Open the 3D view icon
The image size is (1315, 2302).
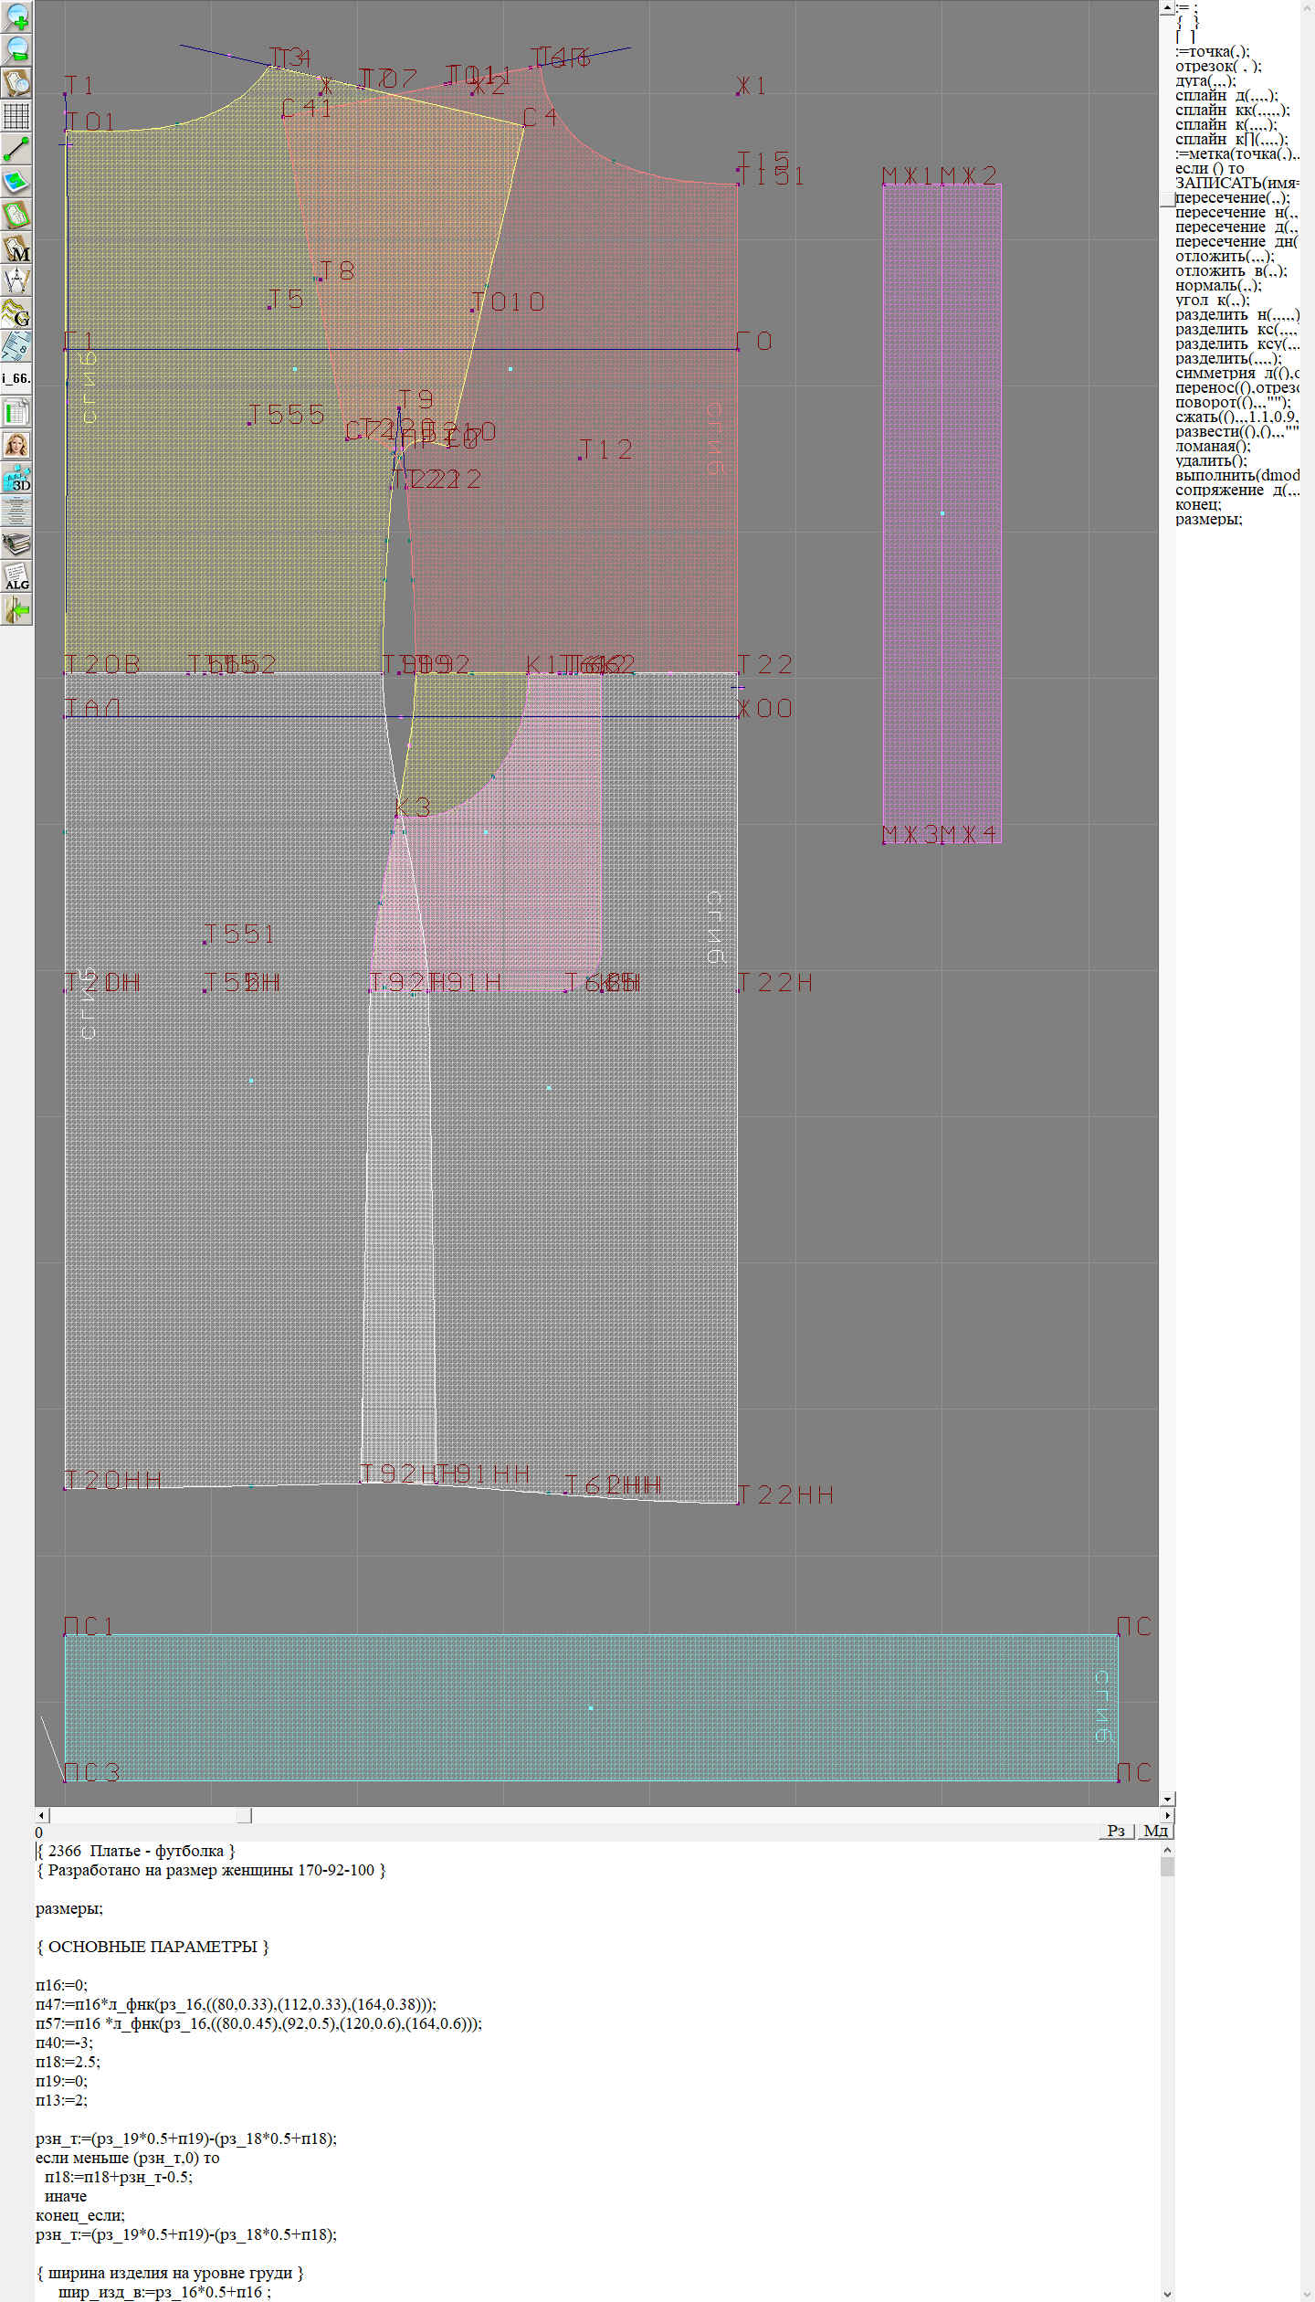coord(16,478)
